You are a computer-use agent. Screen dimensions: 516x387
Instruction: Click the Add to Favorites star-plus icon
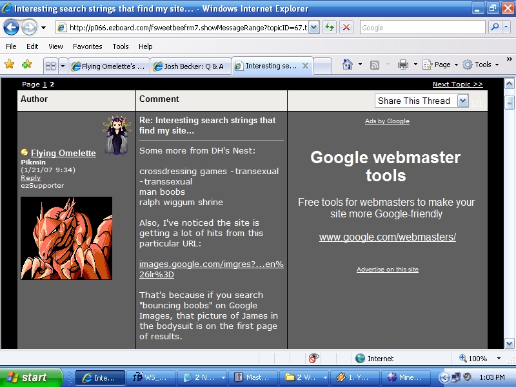pos(26,64)
